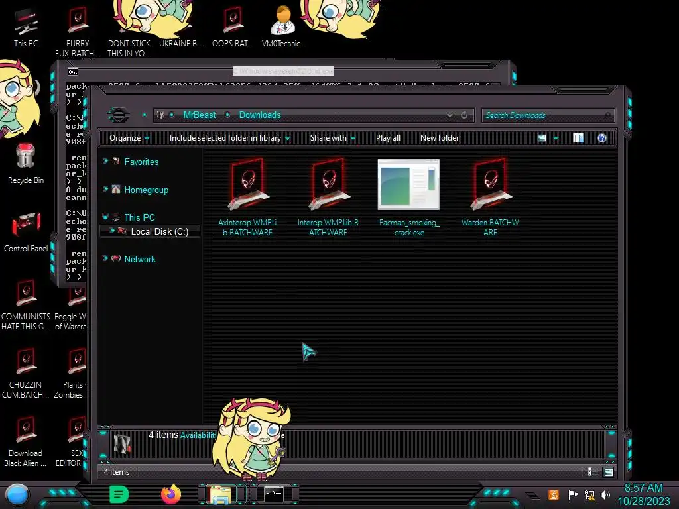This screenshot has height=509, width=679.
Task: Select the Warden.BATCHWARE file icon
Action: [x=490, y=185]
